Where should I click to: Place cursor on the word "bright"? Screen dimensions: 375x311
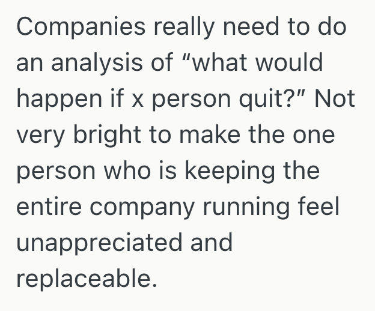[x=104, y=136]
